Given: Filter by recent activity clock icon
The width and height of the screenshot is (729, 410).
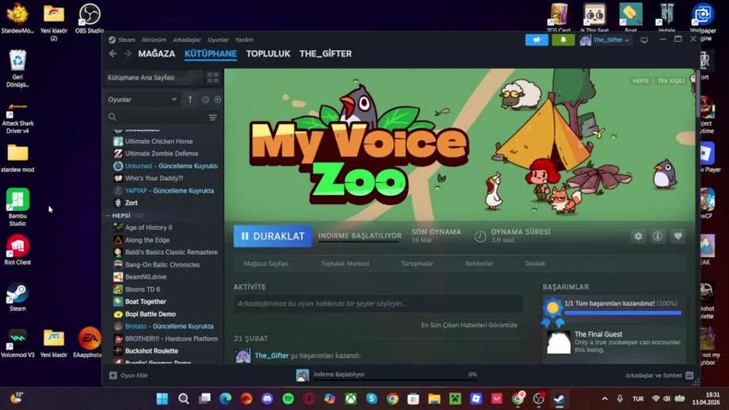Looking at the screenshot, I should [205, 100].
